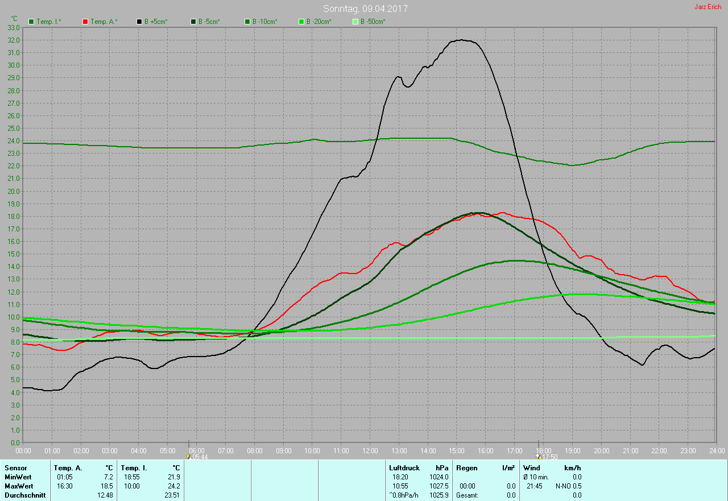This screenshot has width=728, height=501.
Task: Pick the B -20cm legend color swatch
Action: tap(301, 22)
